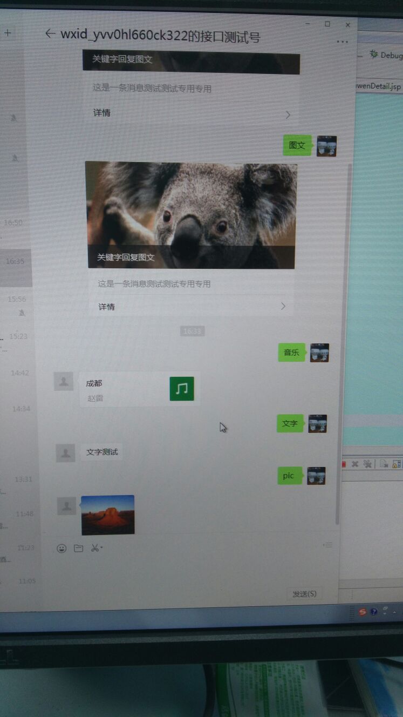
Task: Expand the 详情 chevron under the koala article
Action: pos(283,307)
